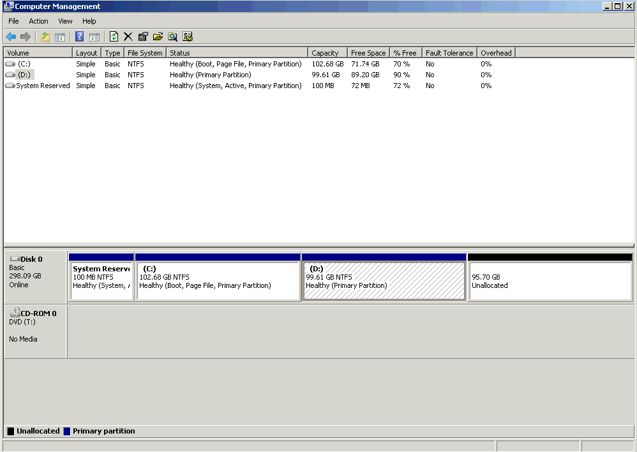
Task: Open the Help menu
Action: click(89, 21)
